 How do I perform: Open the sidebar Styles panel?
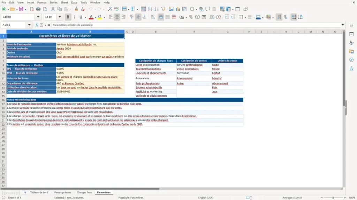[351, 43]
